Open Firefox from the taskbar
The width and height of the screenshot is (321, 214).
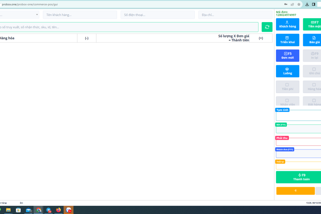tap(58, 210)
